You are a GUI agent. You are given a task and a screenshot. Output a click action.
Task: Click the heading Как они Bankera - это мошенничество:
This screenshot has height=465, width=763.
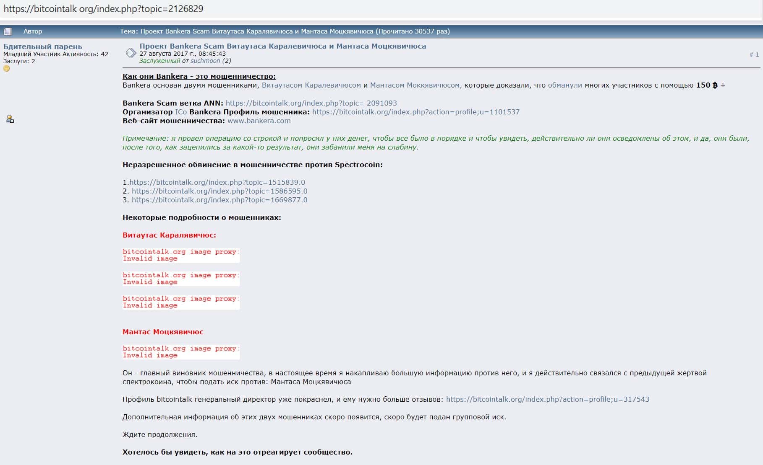(x=199, y=76)
